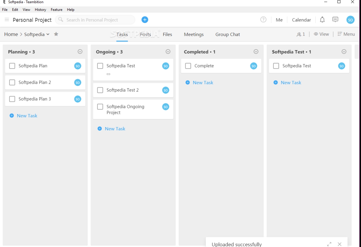Screen dimensions: 361x247
Task: Open the Softpedia Plan 2 task title
Action: [x=35, y=82]
